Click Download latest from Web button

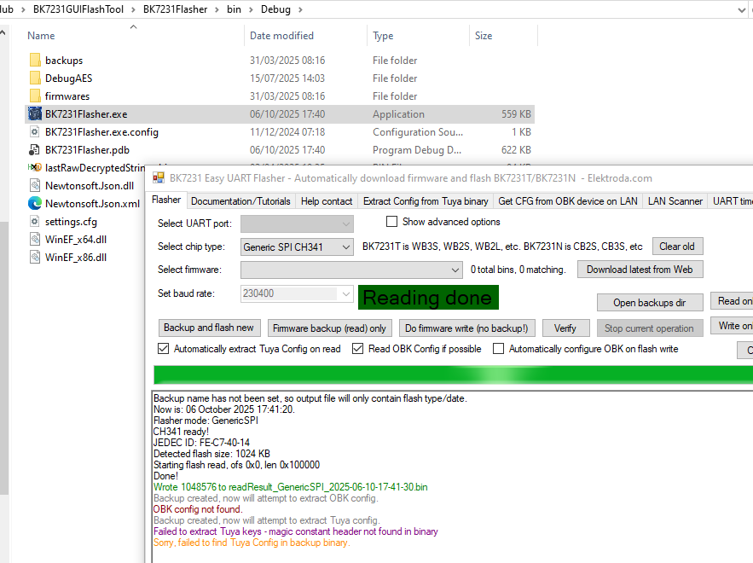pyautogui.click(x=640, y=270)
